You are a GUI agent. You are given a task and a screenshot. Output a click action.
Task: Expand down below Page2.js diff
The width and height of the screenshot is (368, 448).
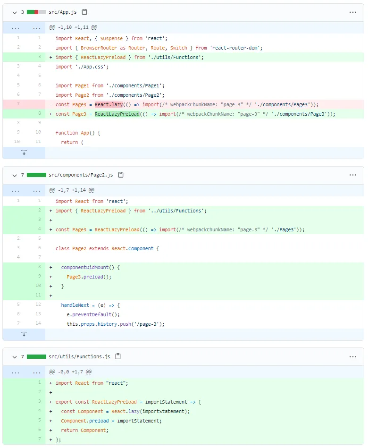[24, 334]
